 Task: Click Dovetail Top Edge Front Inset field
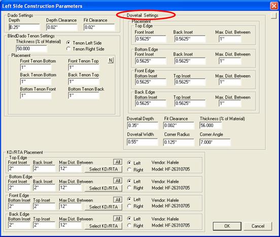pos(151,39)
